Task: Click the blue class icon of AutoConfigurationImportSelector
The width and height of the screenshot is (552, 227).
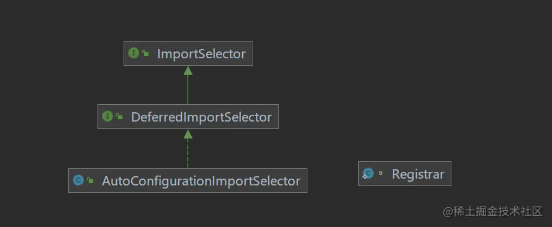Action: point(78,180)
